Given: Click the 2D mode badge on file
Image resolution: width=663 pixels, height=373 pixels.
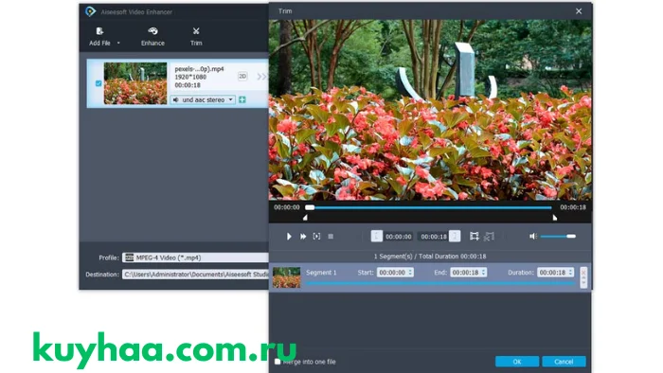Looking at the screenshot, I should coord(242,76).
